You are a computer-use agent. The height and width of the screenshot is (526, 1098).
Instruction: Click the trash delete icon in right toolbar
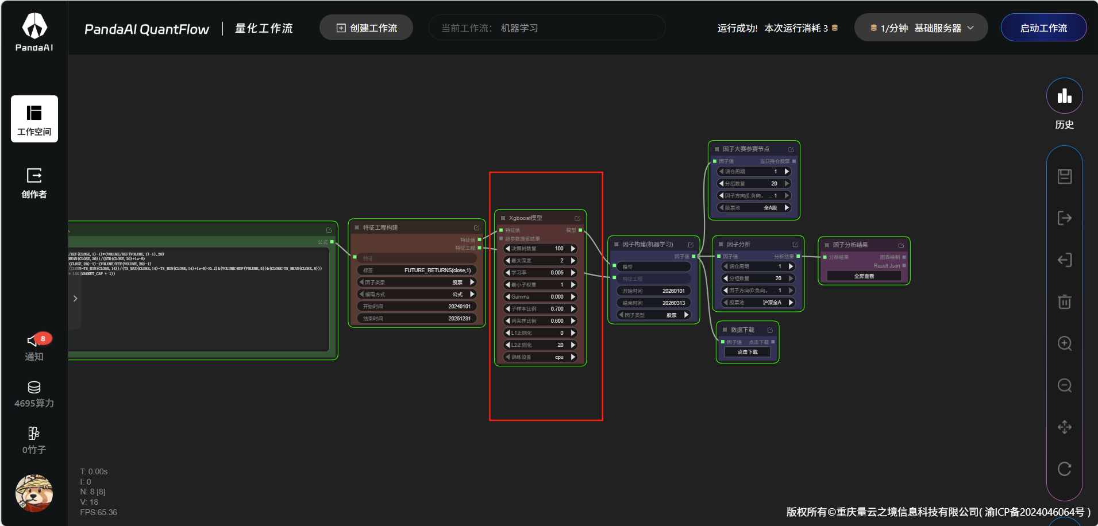click(x=1064, y=301)
